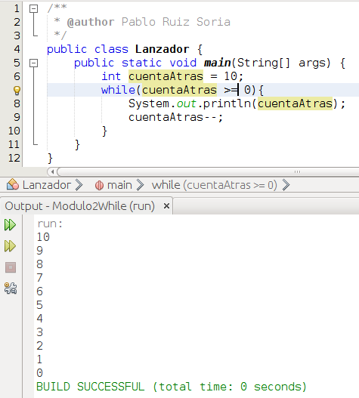Click while (cuentaAtras >= 0) breadcrumb
Image resolution: width=359 pixels, height=398 pixels.
coord(215,185)
